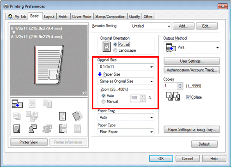Switch to the My Tab tab
Screen dimensions: 231x167
17,16
